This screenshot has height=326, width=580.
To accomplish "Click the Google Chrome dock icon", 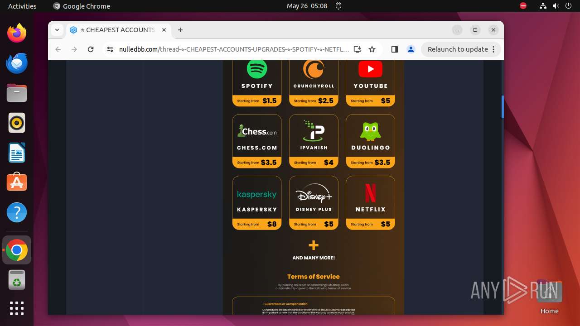I will tap(17, 250).
